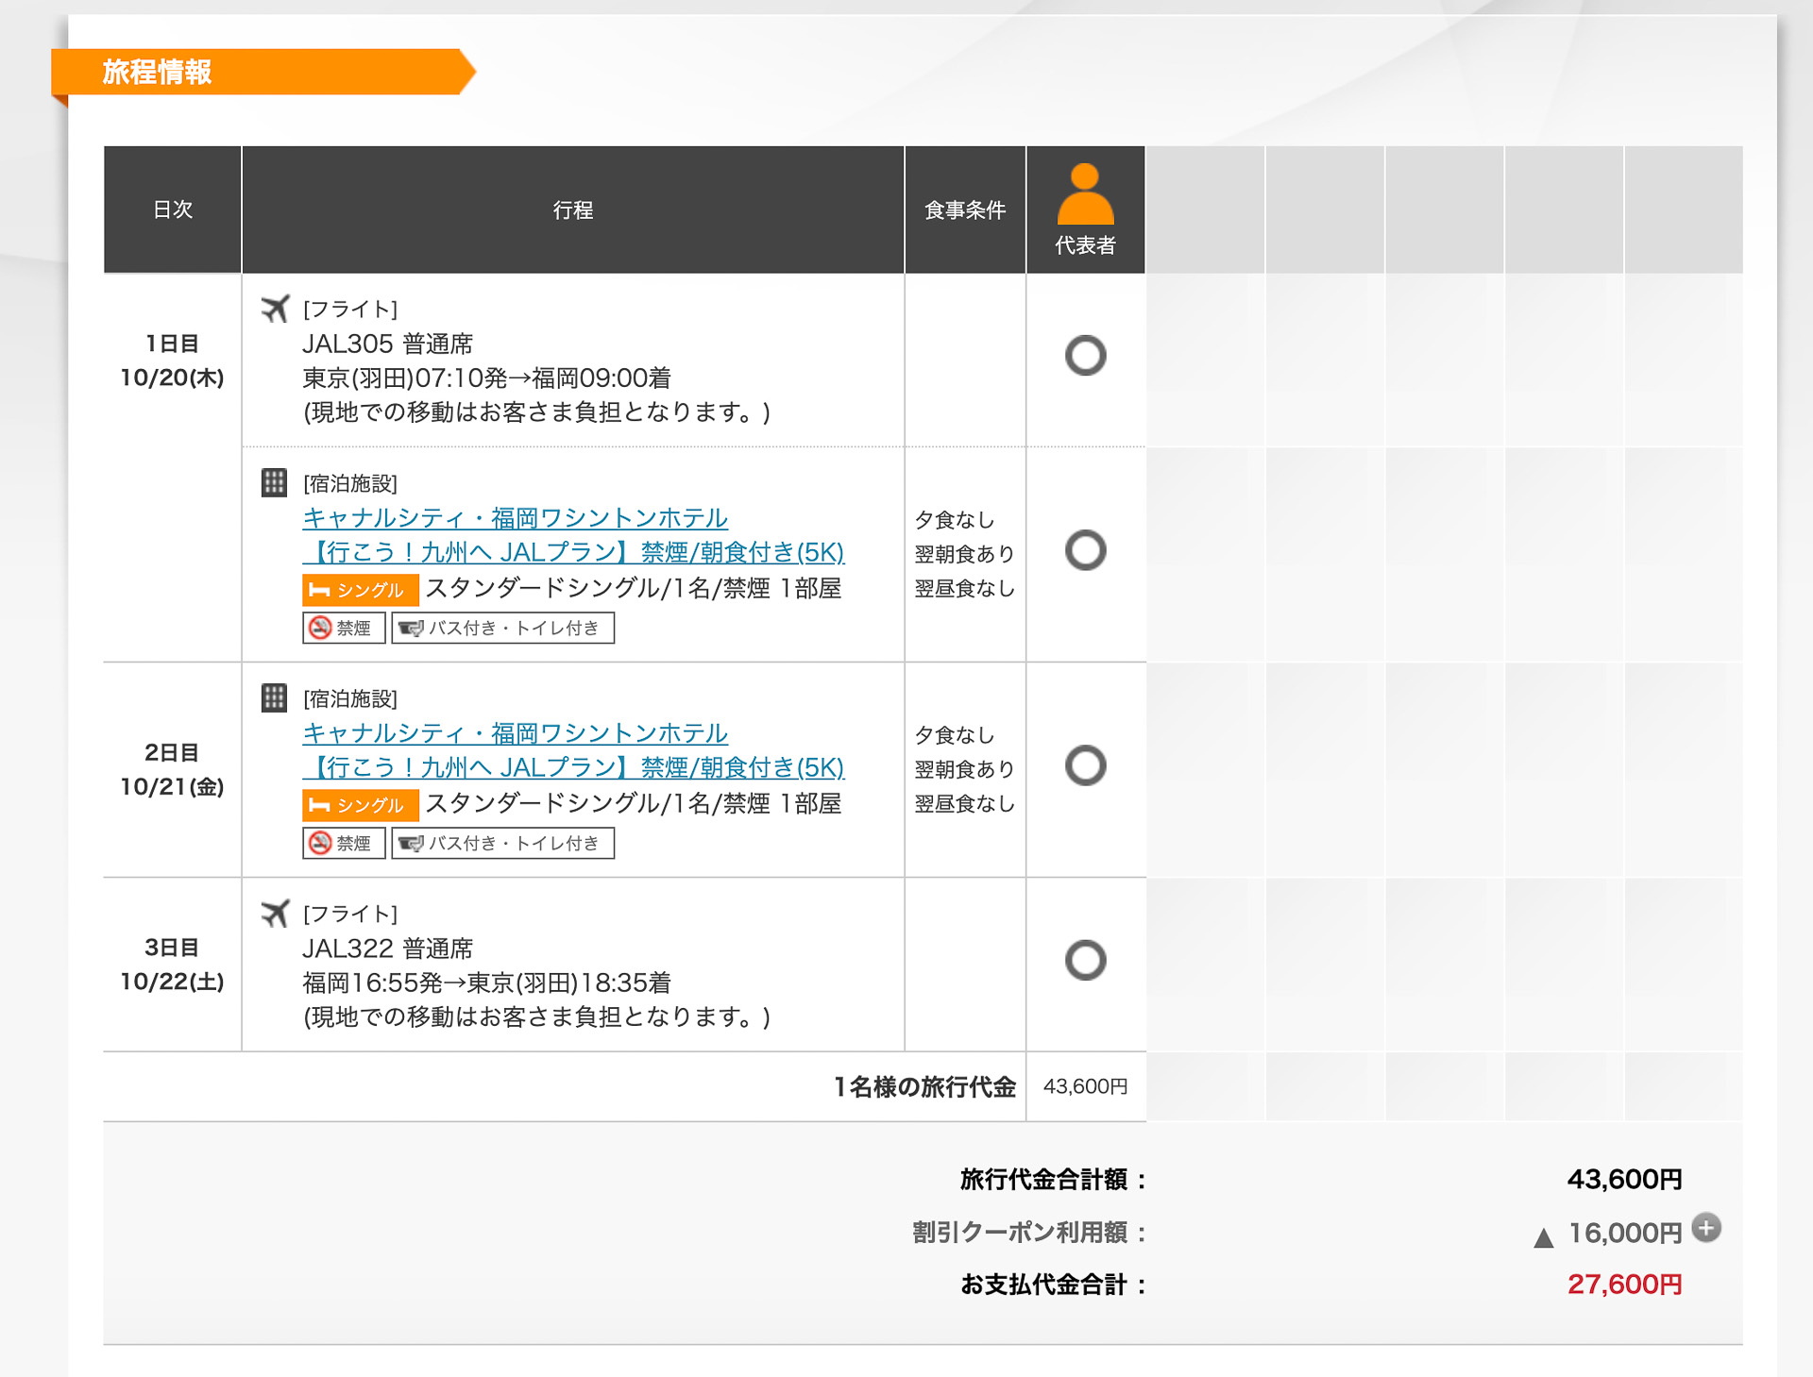The height and width of the screenshot is (1377, 1813).
Task: Click the triangle next to the 16,000円 discount
Action: point(1544,1237)
